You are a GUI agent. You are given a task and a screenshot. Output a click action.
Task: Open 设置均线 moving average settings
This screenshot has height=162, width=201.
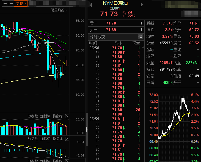59,10
